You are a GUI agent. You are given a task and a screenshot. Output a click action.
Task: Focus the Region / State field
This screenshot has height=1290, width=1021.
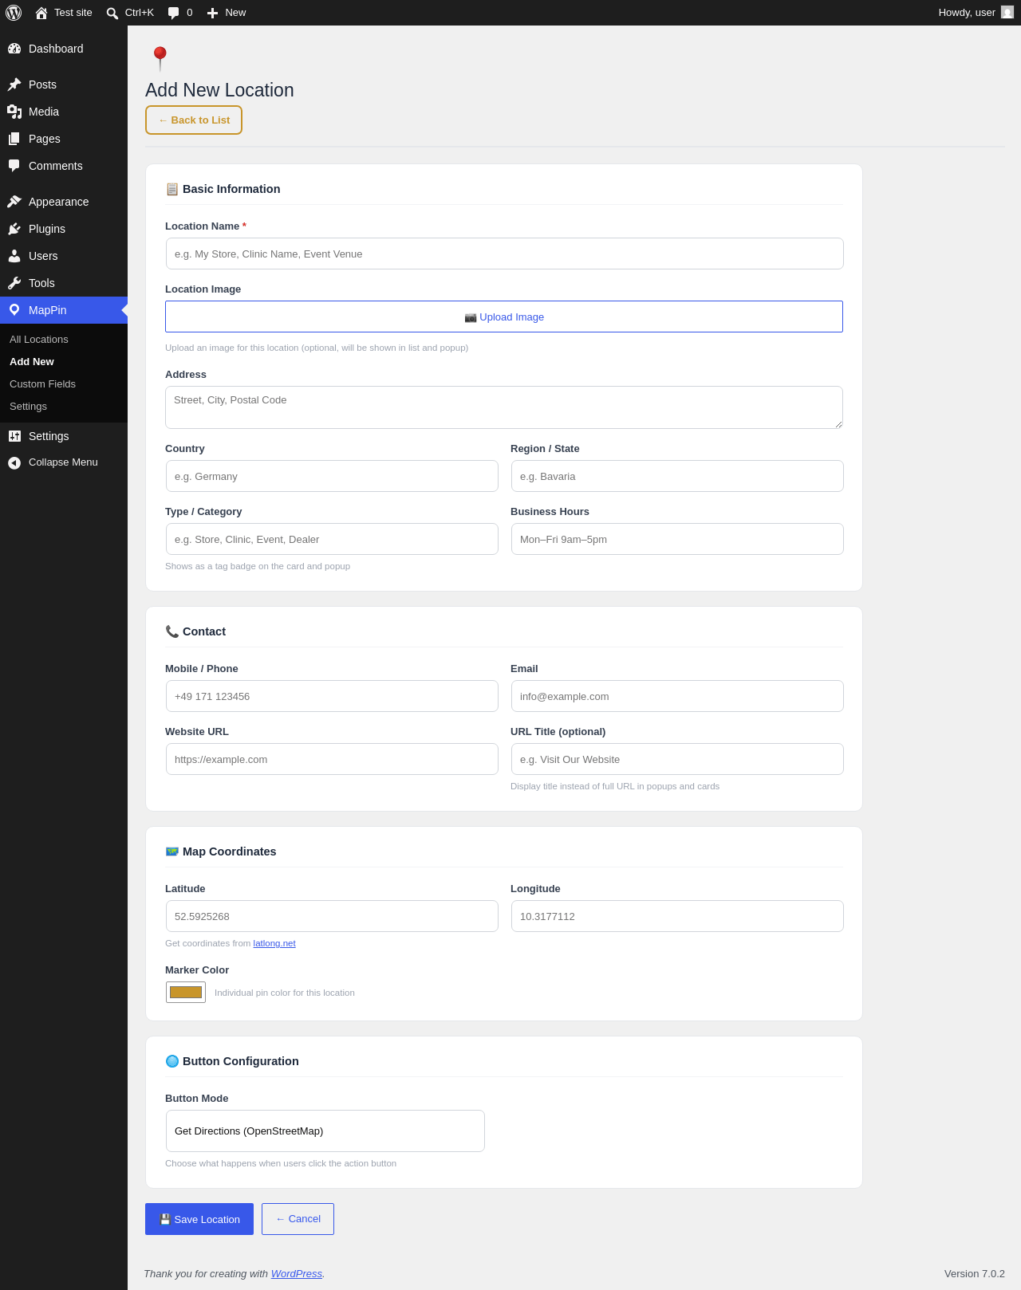tap(677, 476)
